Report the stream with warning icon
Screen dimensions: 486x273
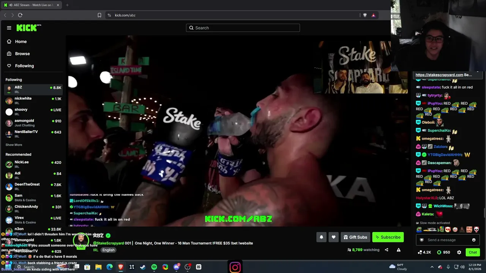[x=399, y=250]
